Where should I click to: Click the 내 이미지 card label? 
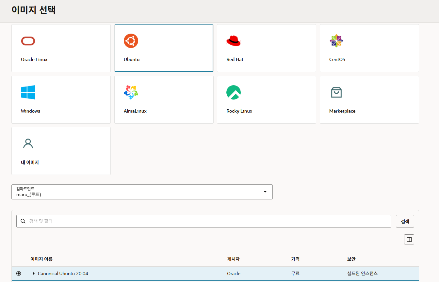(30, 162)
